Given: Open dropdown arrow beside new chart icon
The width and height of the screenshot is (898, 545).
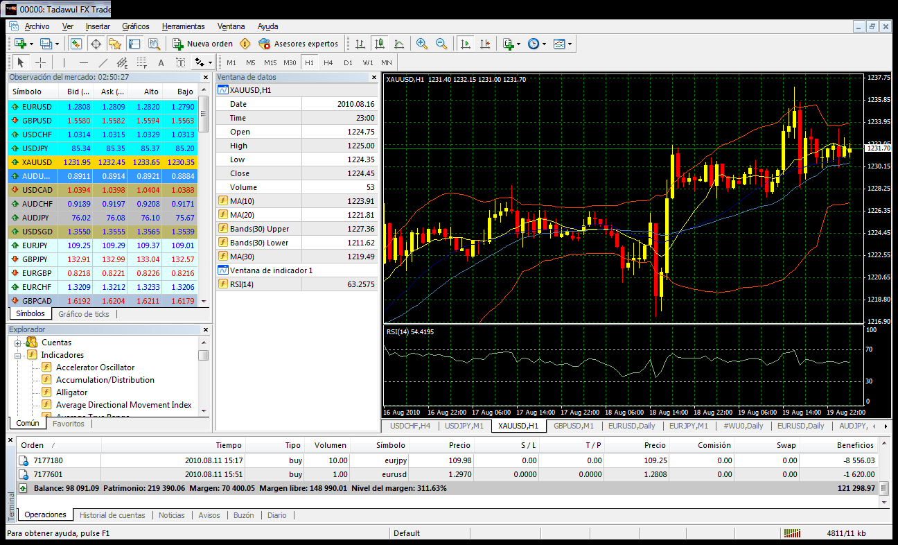Looking at the screenshot, I should (30, 44).
